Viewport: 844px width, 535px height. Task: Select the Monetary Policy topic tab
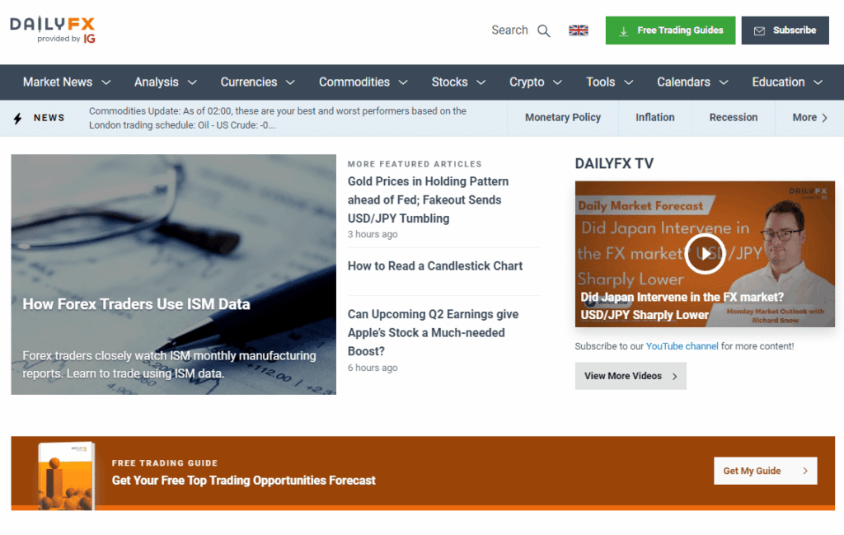click(563, 118)
